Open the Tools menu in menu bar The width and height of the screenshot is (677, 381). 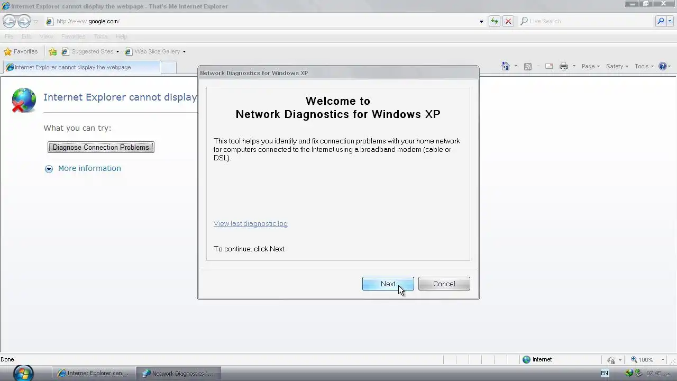click(x=100, y=37)
